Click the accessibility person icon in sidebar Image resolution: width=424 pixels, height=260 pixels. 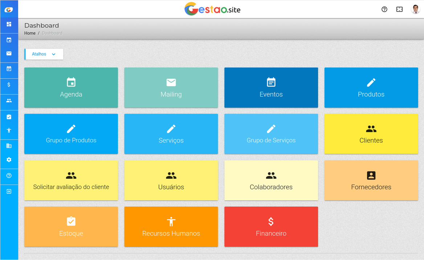pyautogui.click(x=9, y=130)
